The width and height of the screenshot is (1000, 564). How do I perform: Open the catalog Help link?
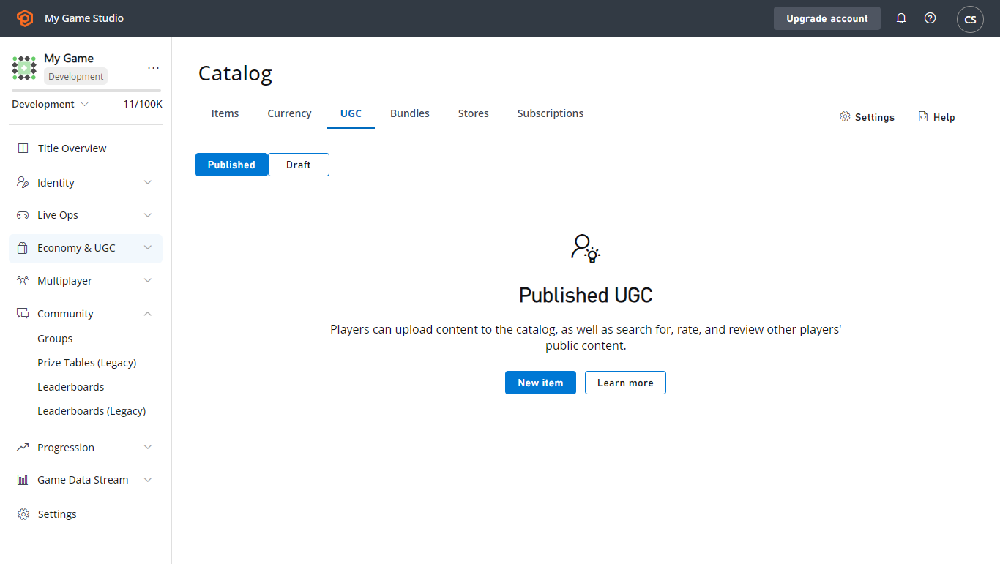pyautogui.click(x=937, y=117)
